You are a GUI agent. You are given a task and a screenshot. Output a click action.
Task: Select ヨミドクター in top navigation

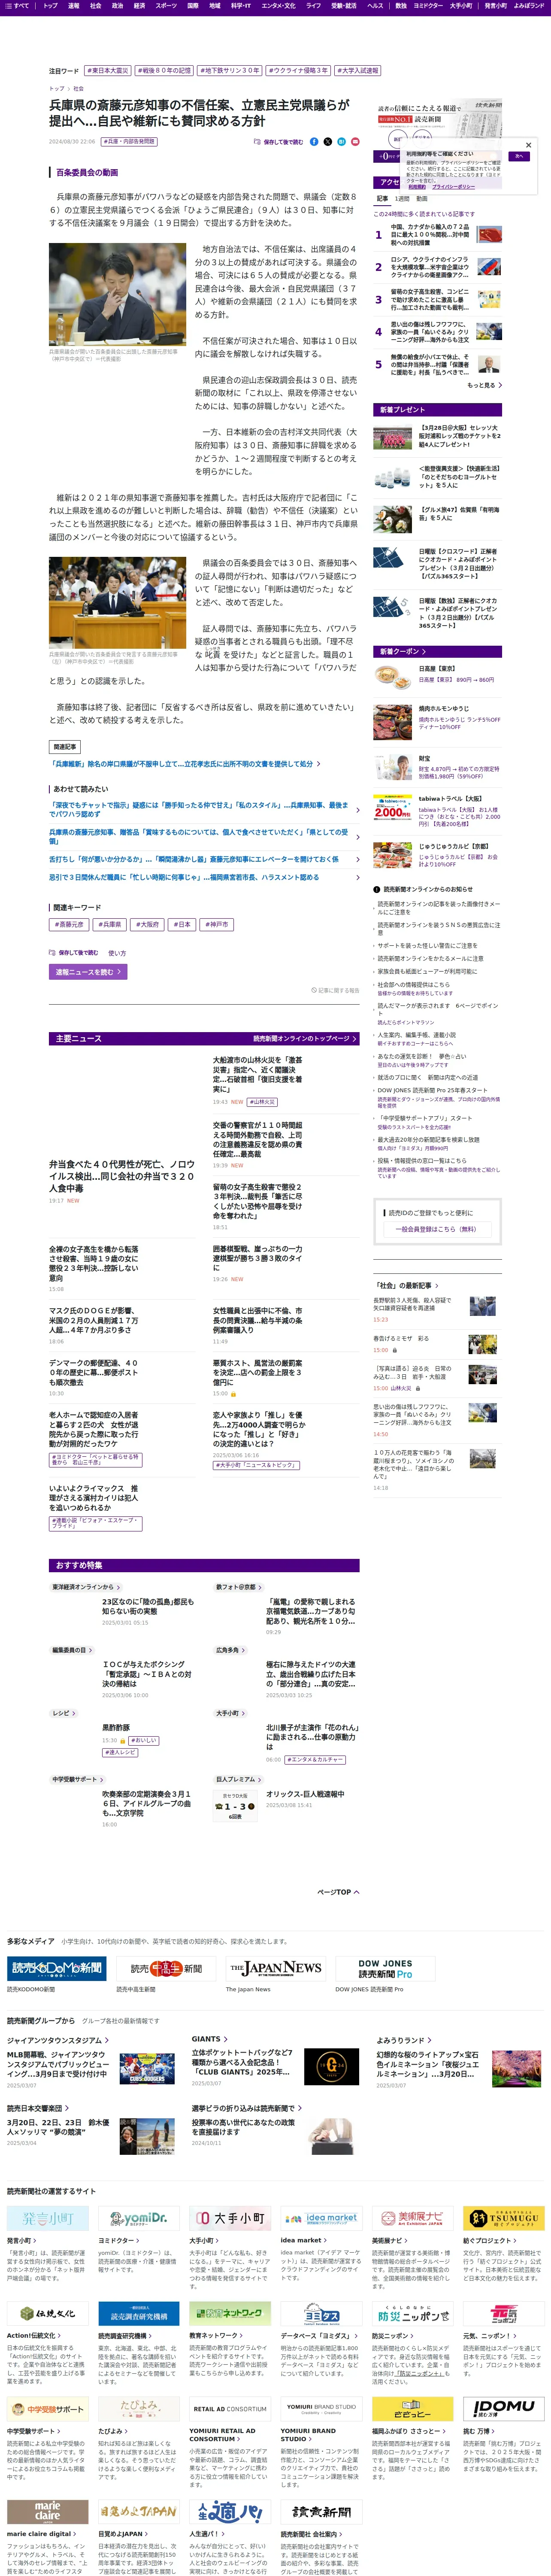[427, 6]
